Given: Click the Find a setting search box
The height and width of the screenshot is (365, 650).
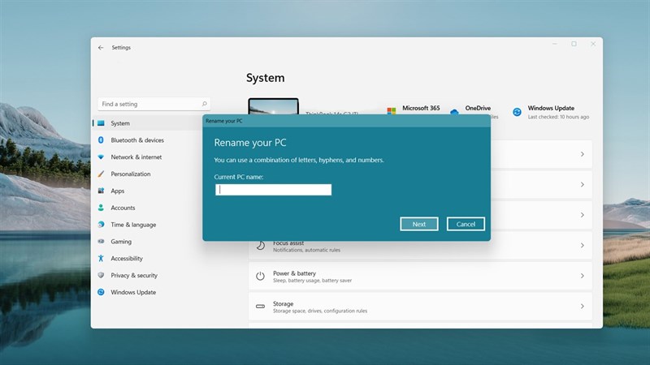Looking at the screenshot, I should [x=154, y=104].
